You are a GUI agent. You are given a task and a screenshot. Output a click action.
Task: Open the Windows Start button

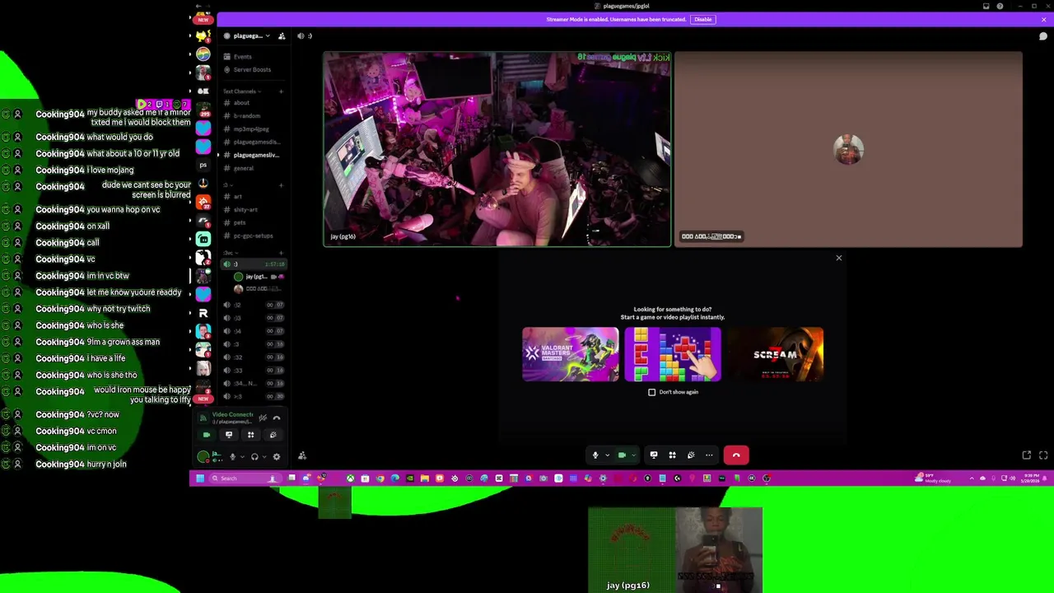click(199, 478)
